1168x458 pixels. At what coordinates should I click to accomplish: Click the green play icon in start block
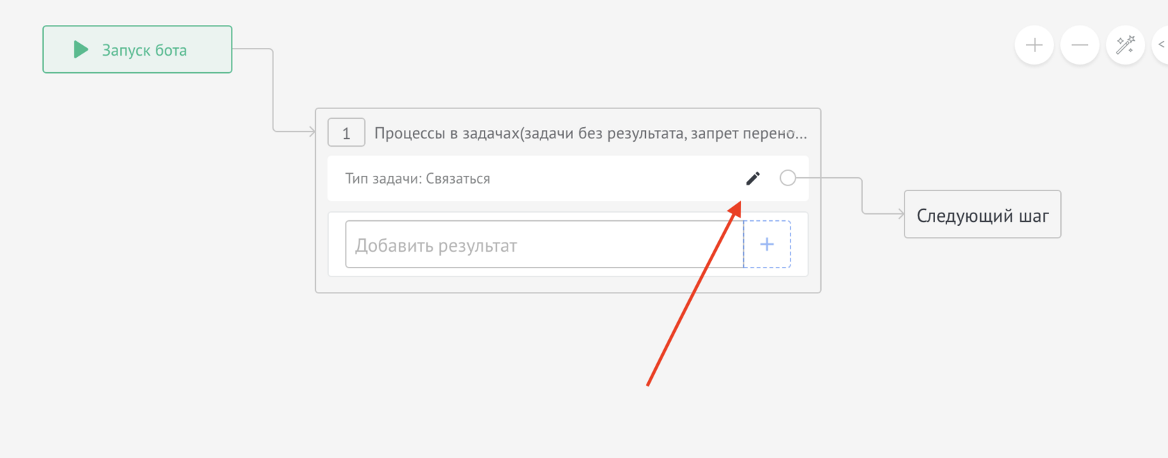[x=81, y=49]
